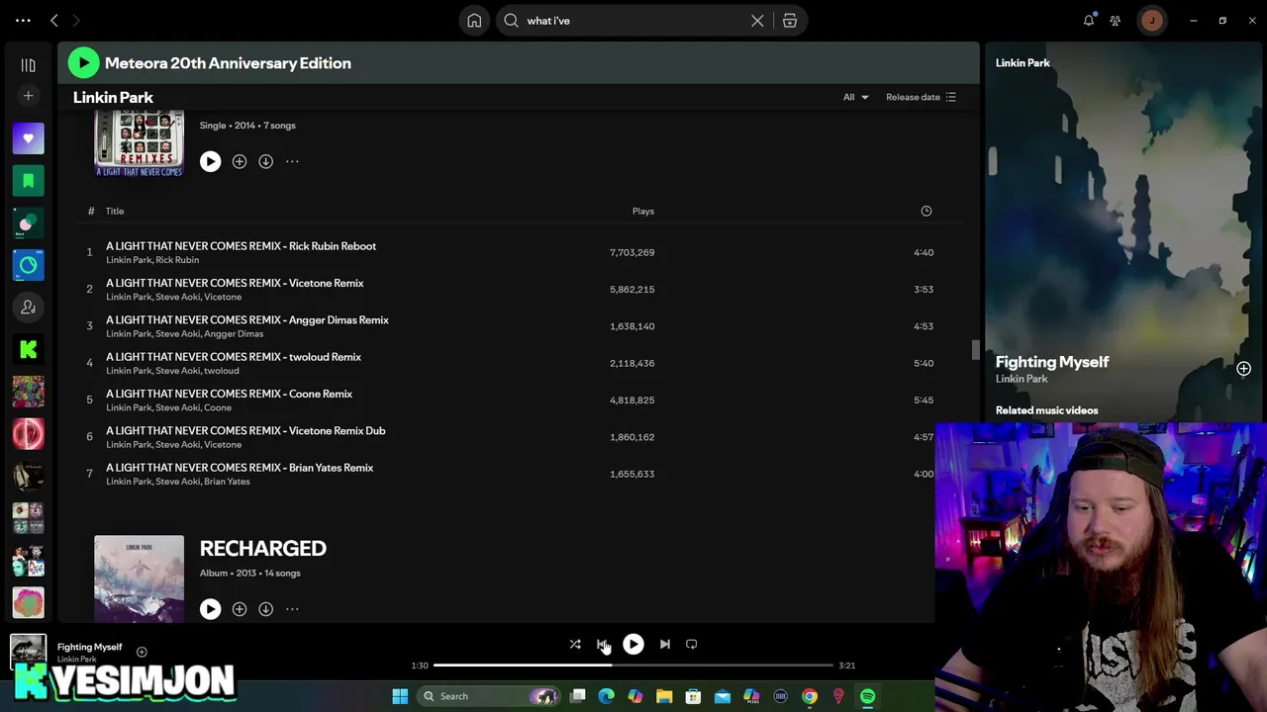This screenshot has height=712, width=1267.
Task: Open Your Library sidebar icon
Action: point(28,65)
